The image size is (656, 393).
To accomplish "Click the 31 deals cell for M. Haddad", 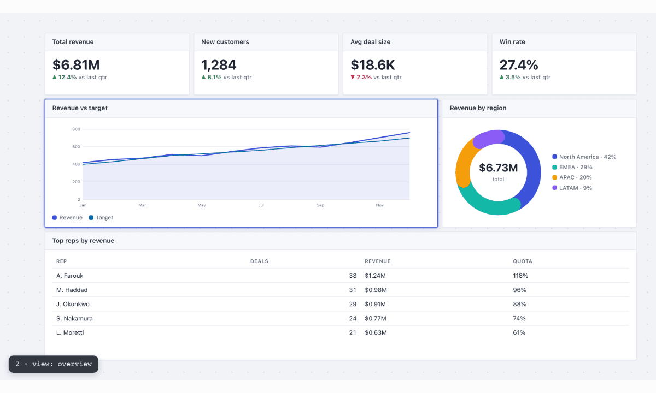I will (353, 290).
